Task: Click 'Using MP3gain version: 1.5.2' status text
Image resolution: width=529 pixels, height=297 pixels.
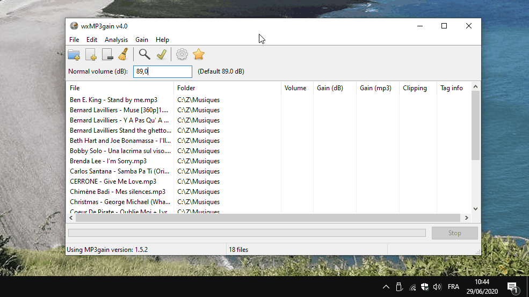Action: (107, 250)
